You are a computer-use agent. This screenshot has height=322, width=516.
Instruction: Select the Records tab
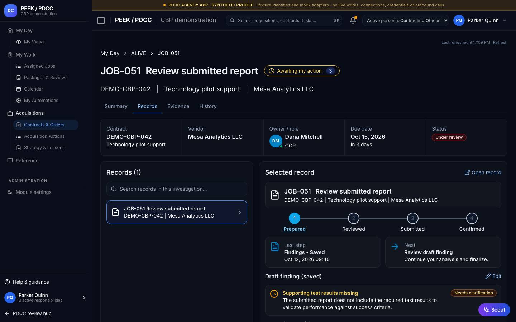(x=147, y=106)
